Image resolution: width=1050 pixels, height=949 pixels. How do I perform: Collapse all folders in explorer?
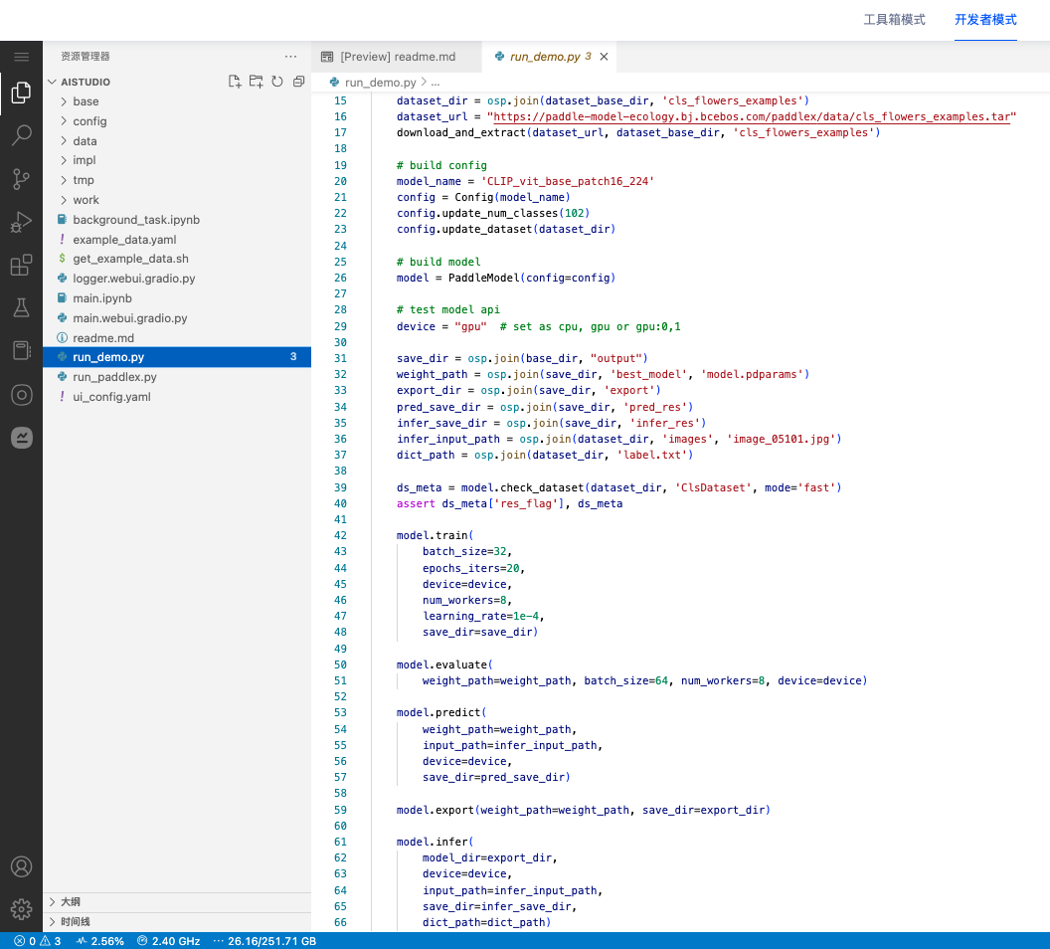[298, 82]
